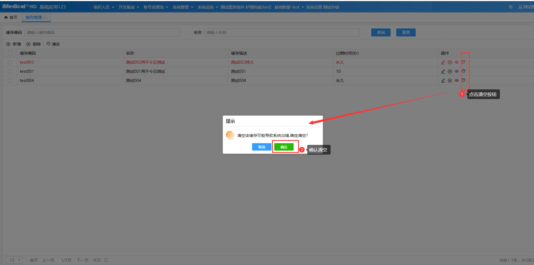Tick the checkbox for test003 row

(10, 62)
